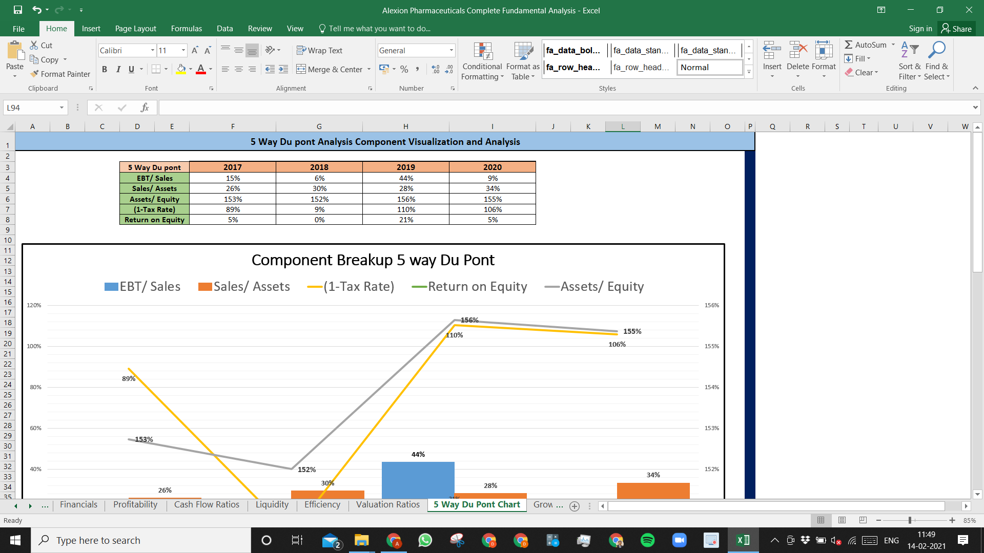The height and width of the screenshot is (553, 984).
Task: Open the Name Box dropdown arrow
Action: [x=61, y=108]
